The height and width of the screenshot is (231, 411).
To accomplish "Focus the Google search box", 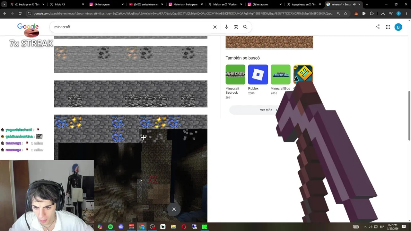I will [132, 27].
